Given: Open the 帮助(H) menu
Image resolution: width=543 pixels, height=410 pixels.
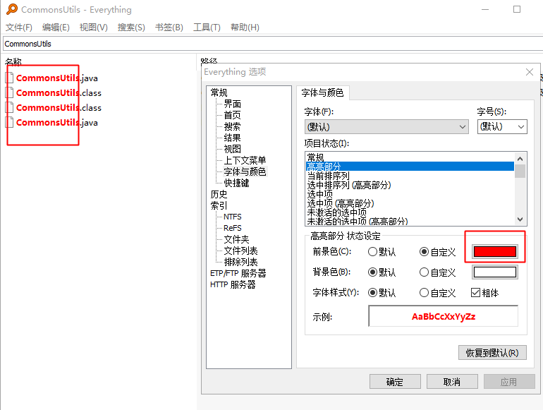Looking at the screenshot, I should click(x=245, y=28).
